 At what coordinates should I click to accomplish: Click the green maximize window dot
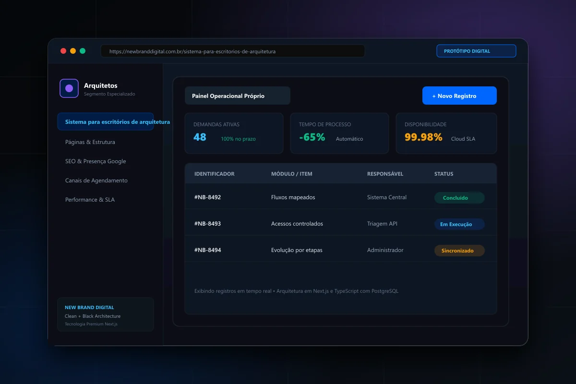click(83, 51)
